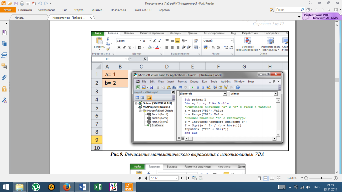Toggle continuous page display mode
The width and height of the screenshot is (342, 192).
pos(265,178)
